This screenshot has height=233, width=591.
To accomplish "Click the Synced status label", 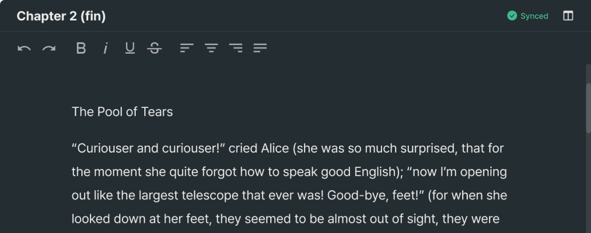I will 534,16.
